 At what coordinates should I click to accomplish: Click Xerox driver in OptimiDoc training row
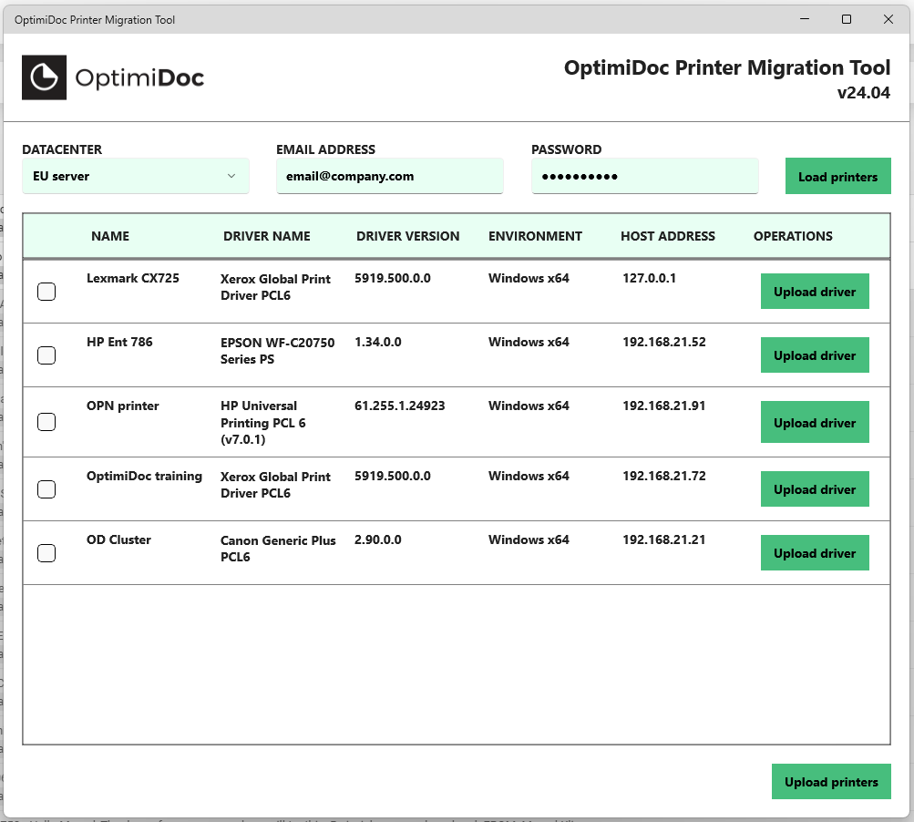[275, 485]
